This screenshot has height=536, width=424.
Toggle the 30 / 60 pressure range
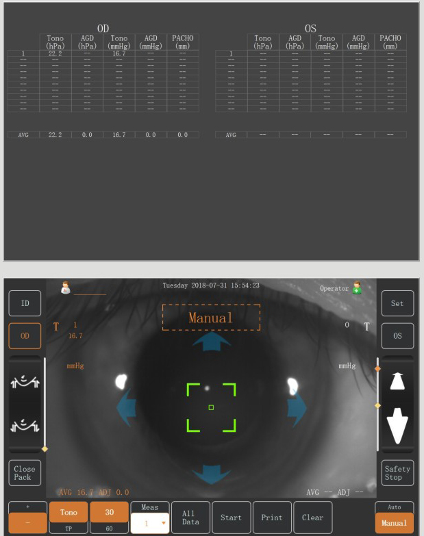(110, 518)
